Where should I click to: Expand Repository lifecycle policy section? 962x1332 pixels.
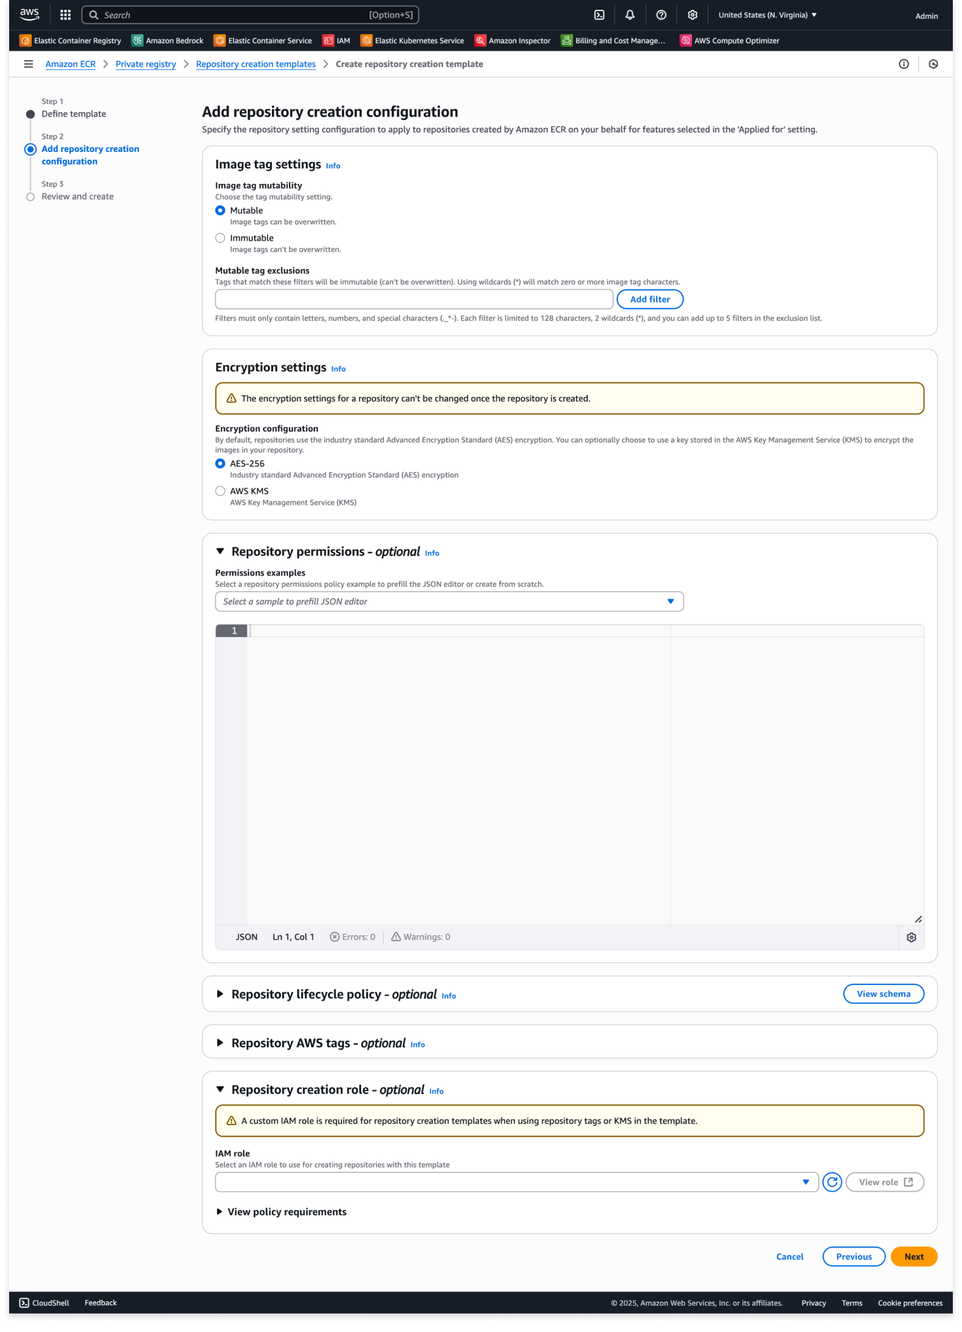[220, 994]
